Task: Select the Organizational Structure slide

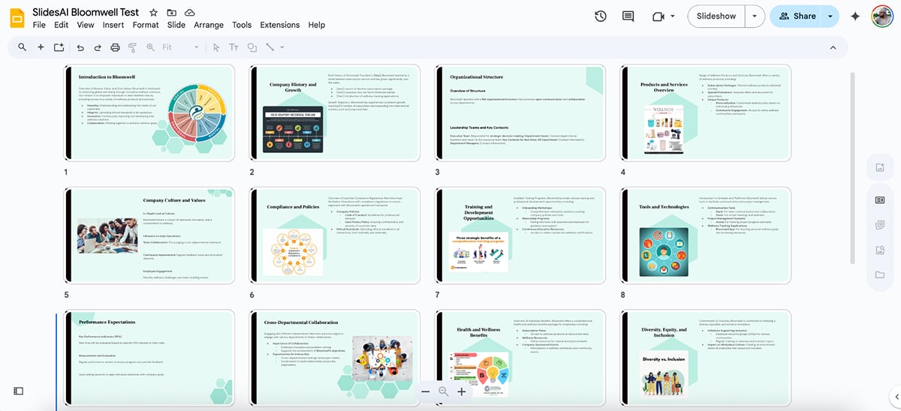Action: (x=520, y=113)
